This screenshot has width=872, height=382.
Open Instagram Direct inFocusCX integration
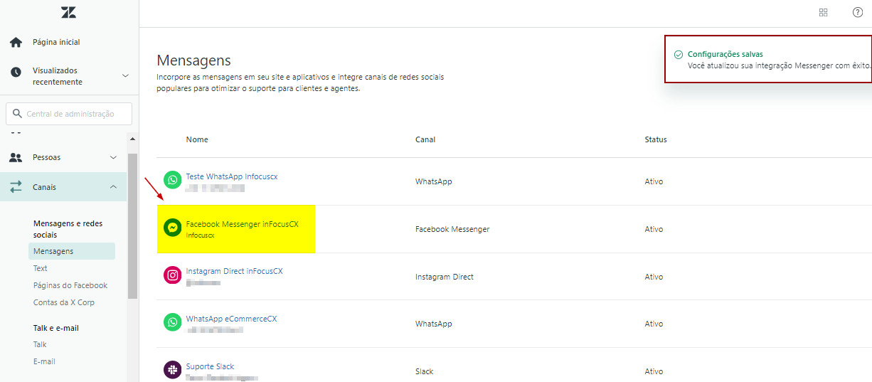[x=234, y=272]
